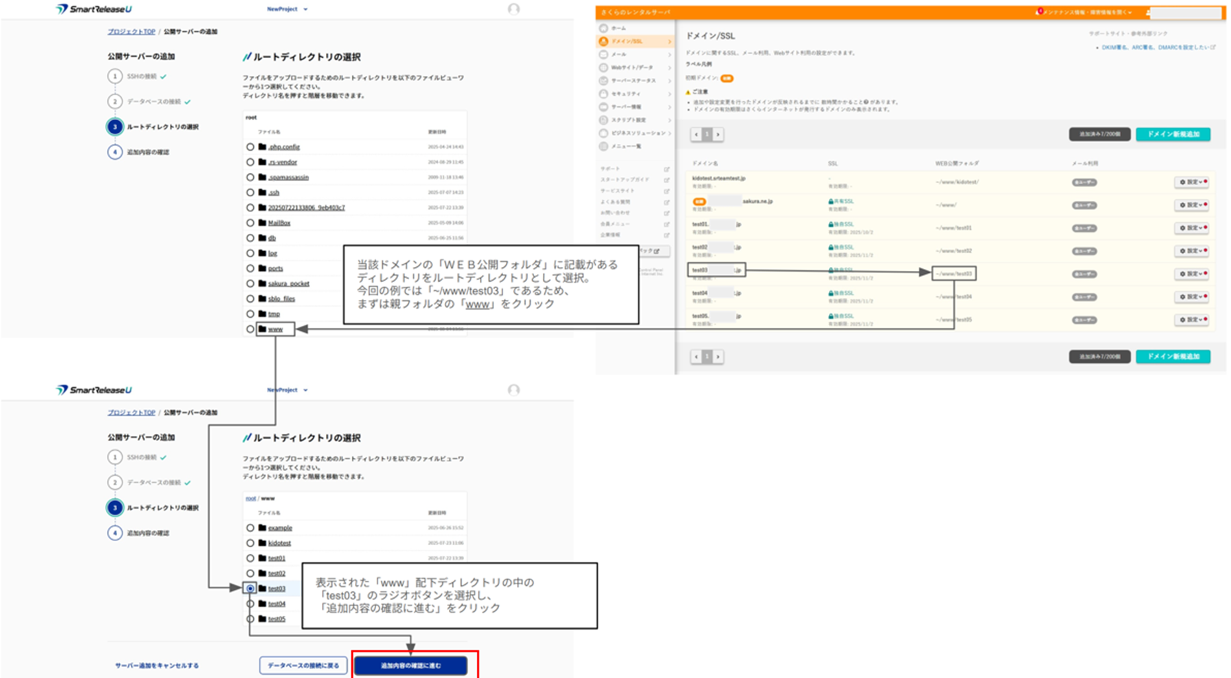Select the test03 directory radio button
The width and height of the screenshot is (1231, 678).
click(250, 588)
